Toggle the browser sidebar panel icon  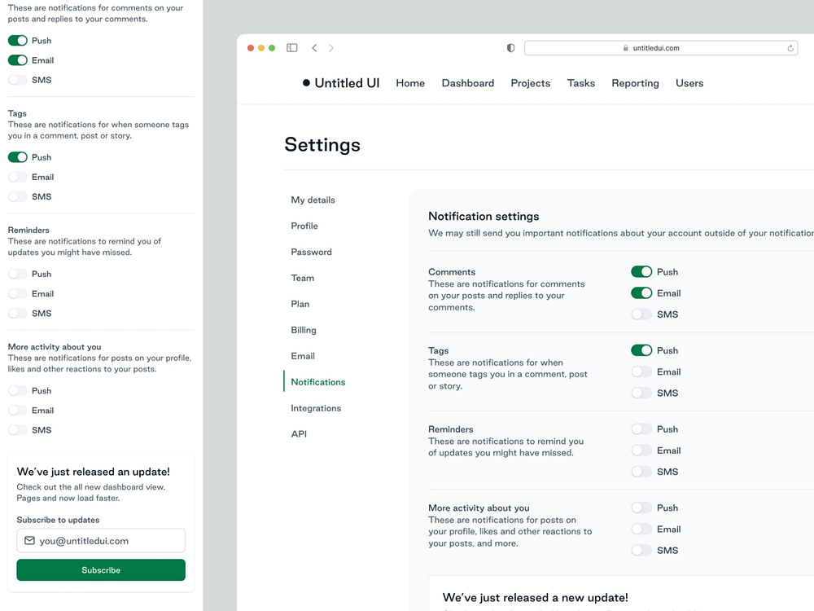click(x=292, y=48)
